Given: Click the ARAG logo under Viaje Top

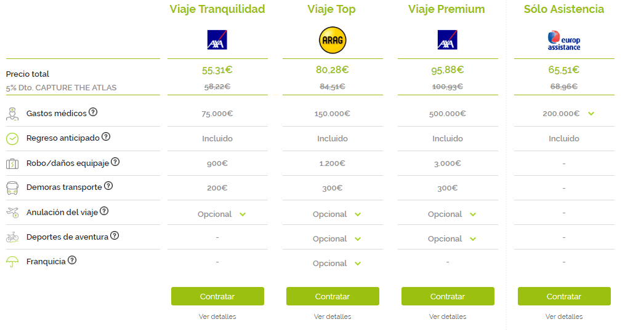Looking at the screenshot, I should coord(333,40).
